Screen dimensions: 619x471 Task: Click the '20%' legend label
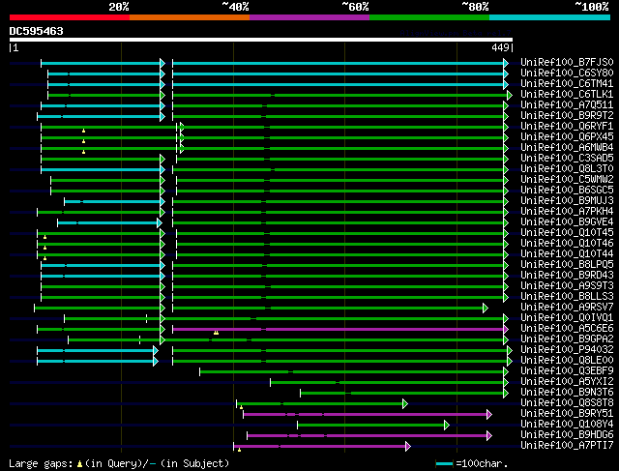[x=119, y=7]
